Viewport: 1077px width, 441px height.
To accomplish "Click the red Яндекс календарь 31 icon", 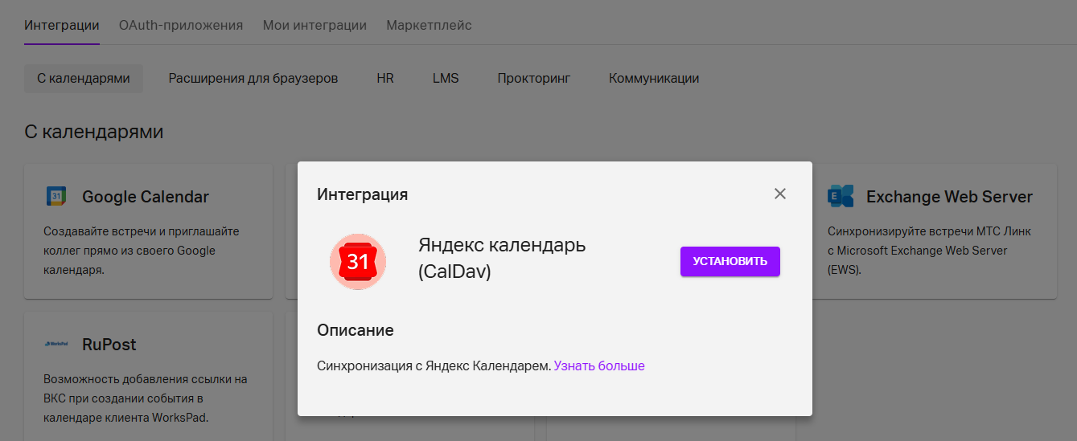I will [358, 262].
